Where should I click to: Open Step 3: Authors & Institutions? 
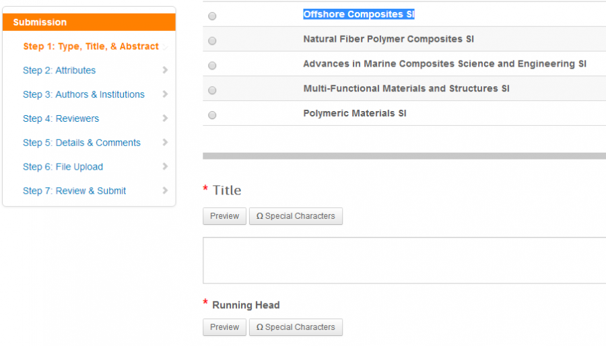[x=83, y=95]
